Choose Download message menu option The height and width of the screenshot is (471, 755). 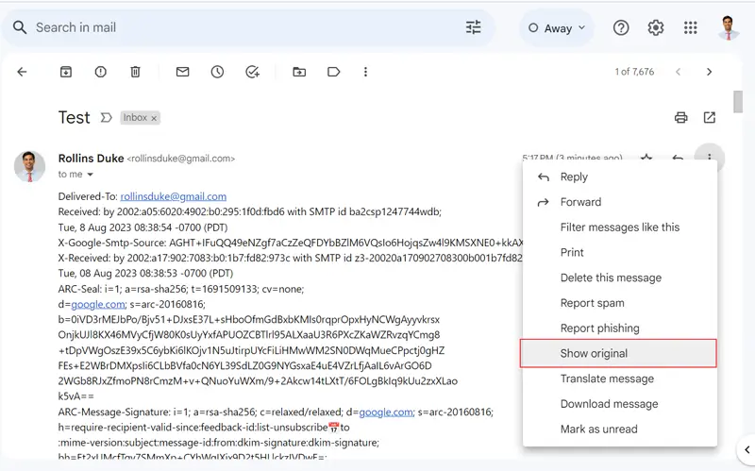pyautogui.click(x=609, y=404)
